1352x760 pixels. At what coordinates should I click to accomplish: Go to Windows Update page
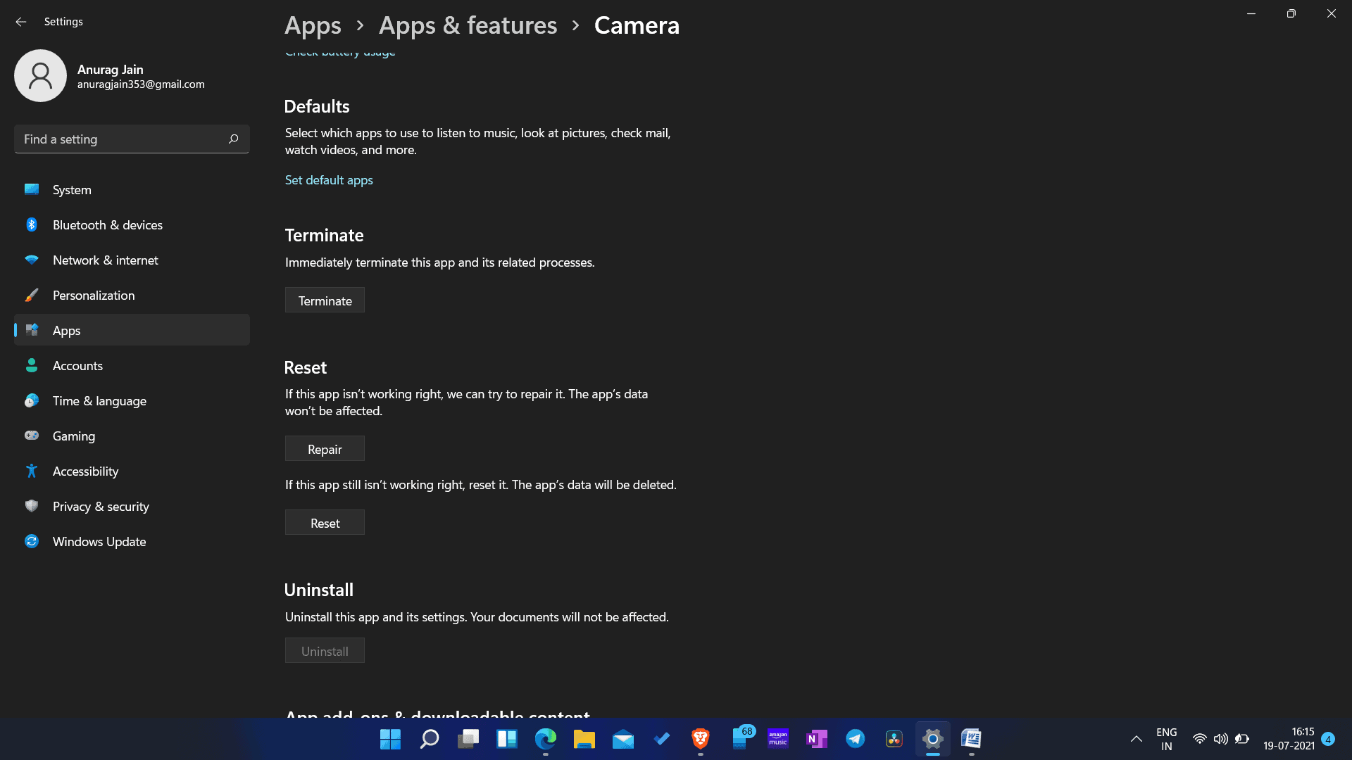click(x=99, y=542)
